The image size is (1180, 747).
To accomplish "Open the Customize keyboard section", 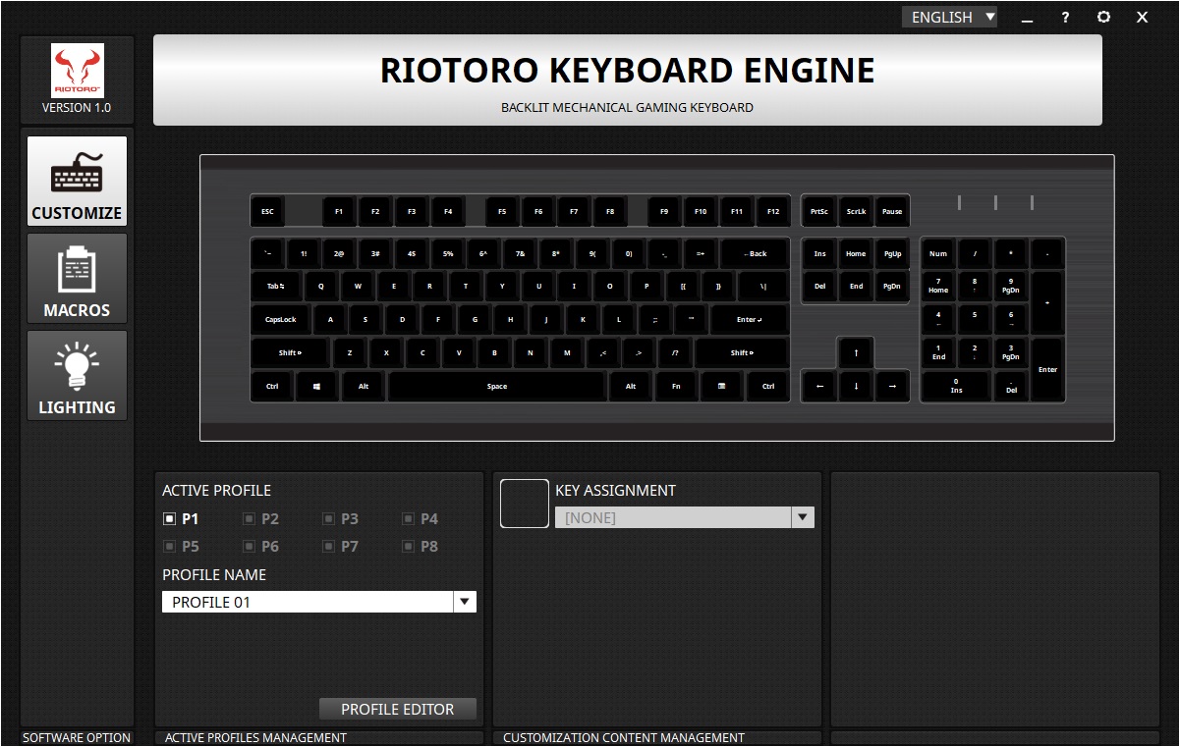I will coord(77,182).
